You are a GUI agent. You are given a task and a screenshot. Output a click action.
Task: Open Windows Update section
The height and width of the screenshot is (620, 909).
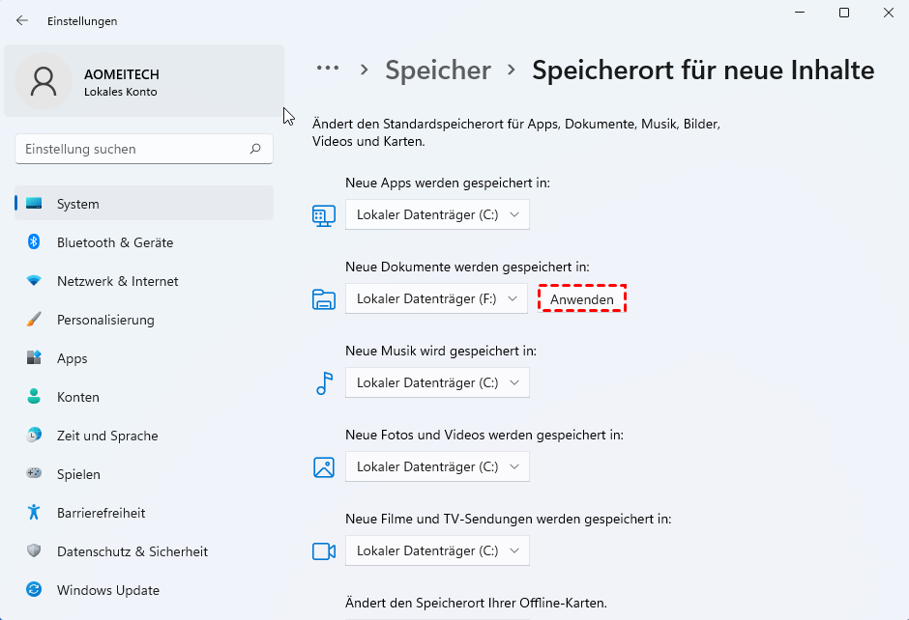click(107, 590)
